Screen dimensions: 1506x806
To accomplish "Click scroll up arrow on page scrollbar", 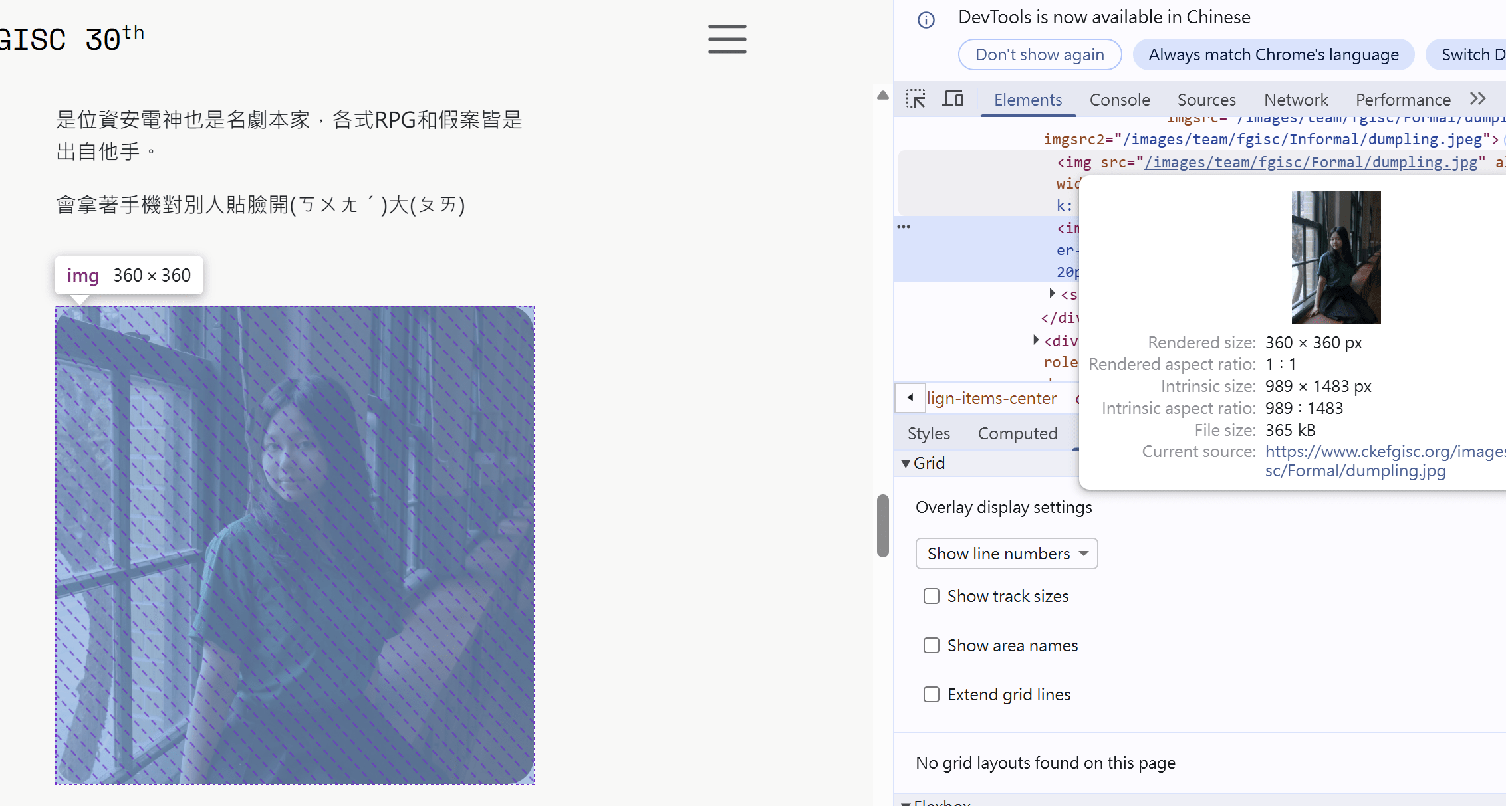I will click(882, 96).
